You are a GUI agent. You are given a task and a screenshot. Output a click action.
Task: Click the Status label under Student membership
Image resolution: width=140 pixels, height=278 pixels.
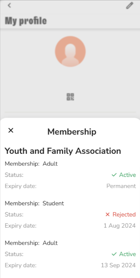pos(14,214)
